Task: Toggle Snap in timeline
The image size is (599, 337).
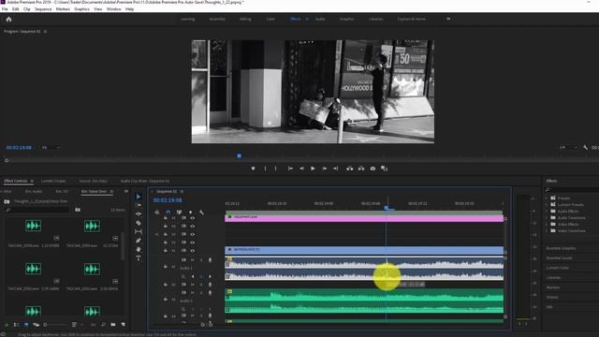Action: pos(168,212)
